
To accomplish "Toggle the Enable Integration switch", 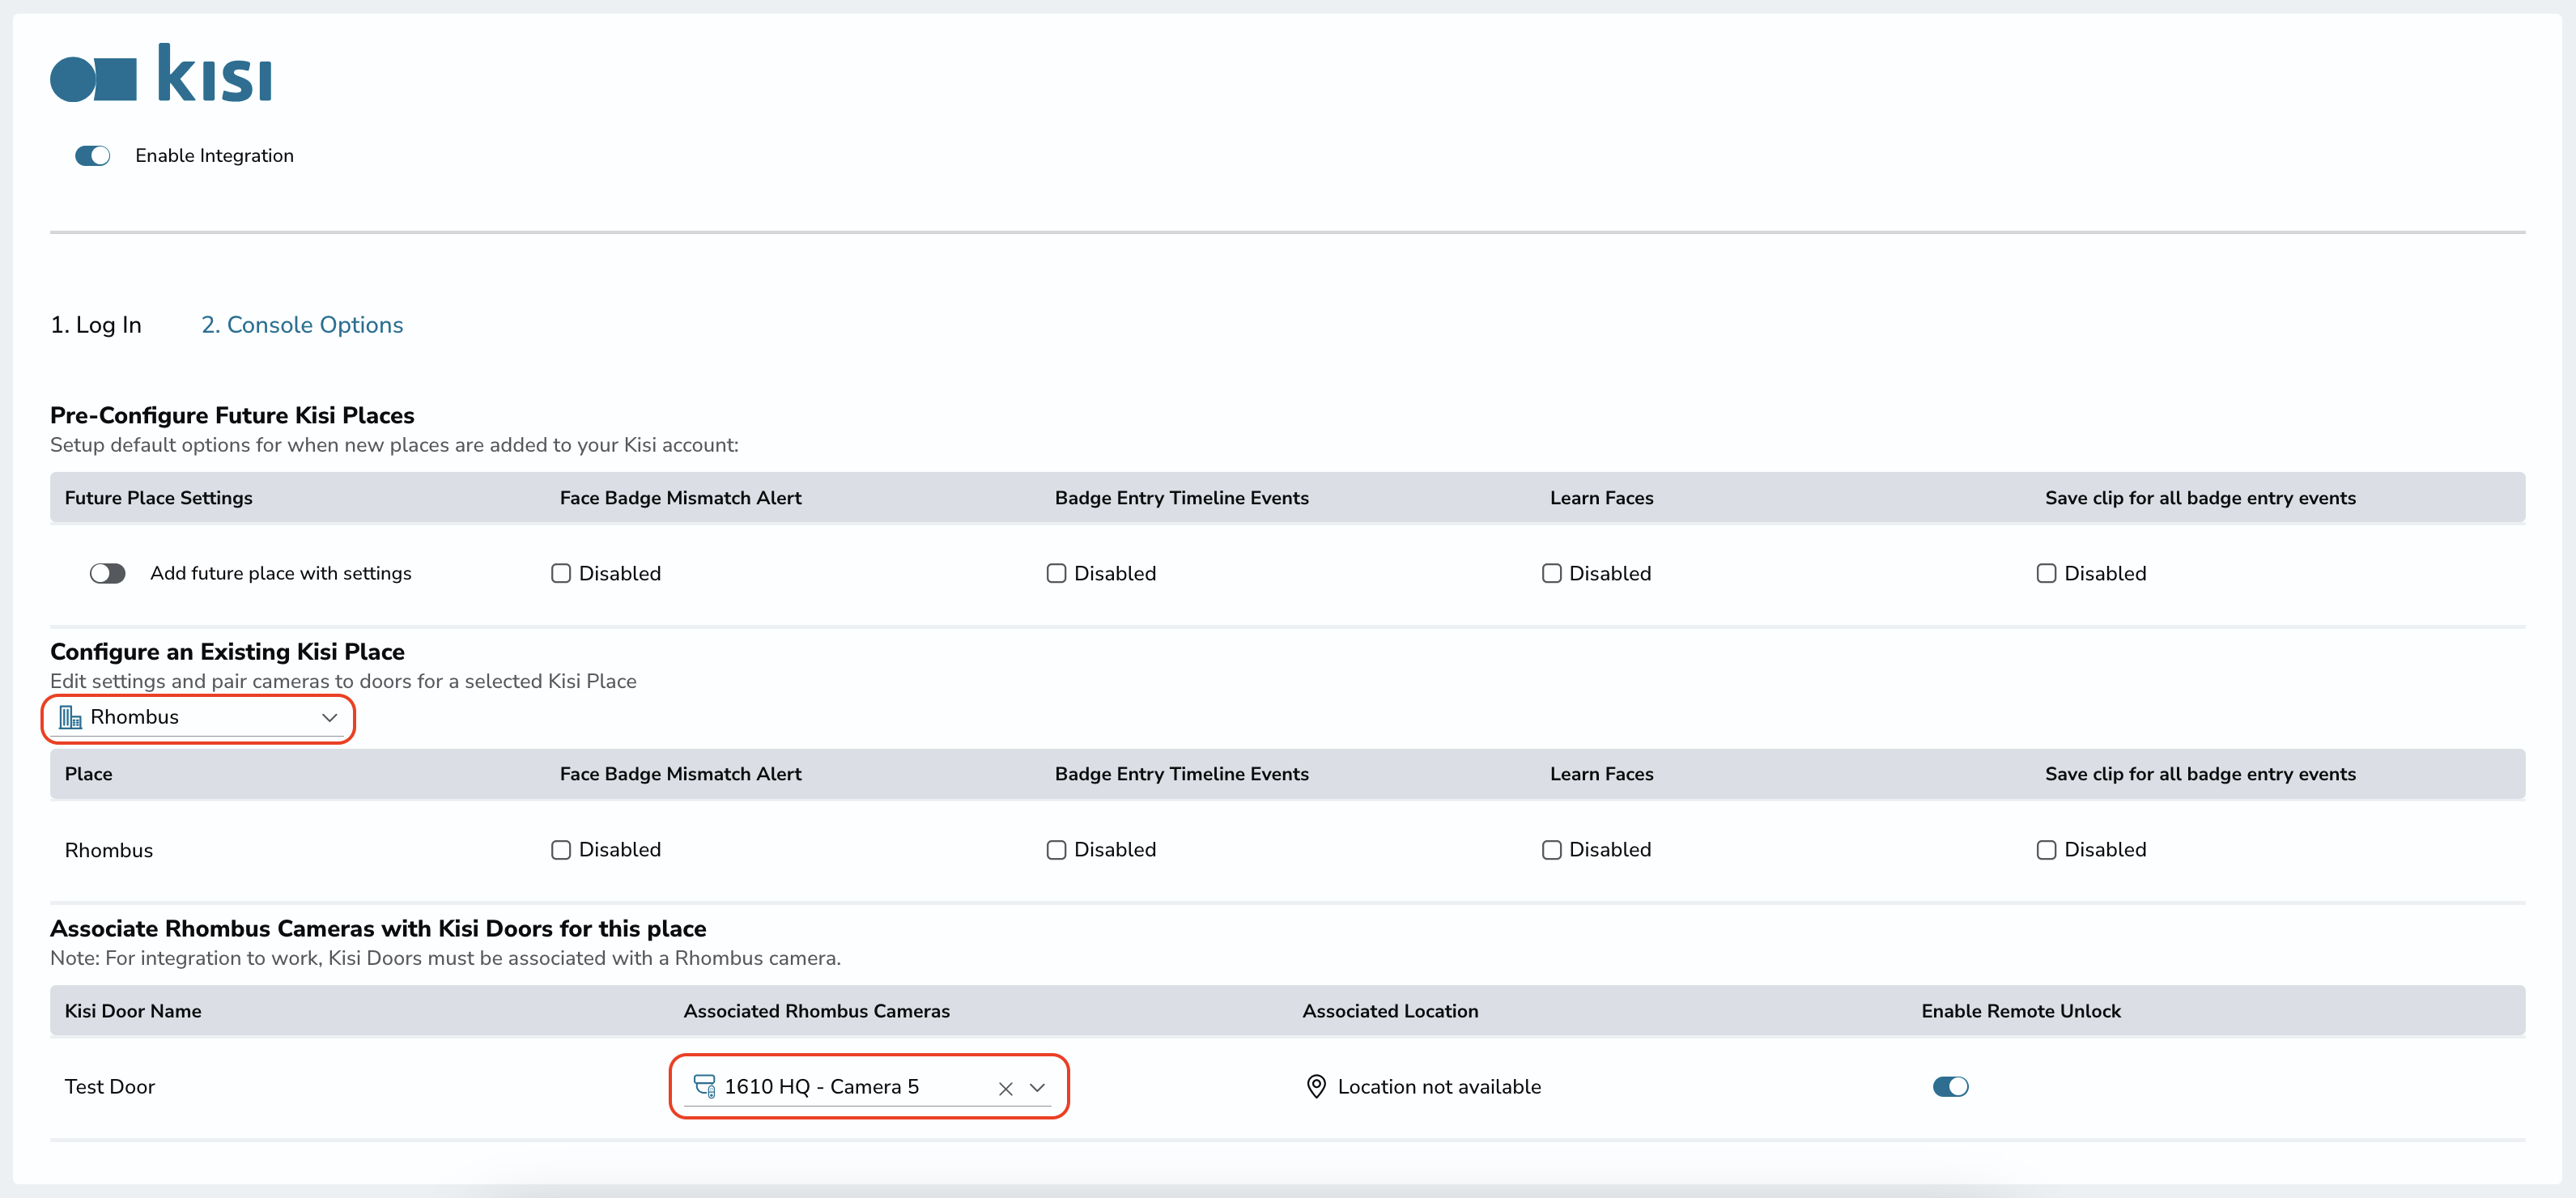I will 92,156.
